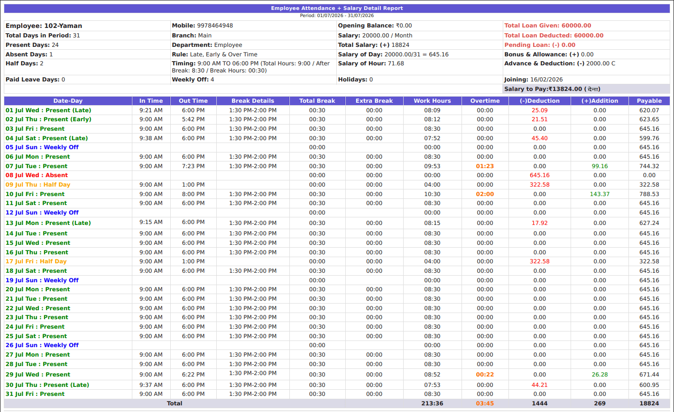Click deduction value 25.09
The width and height of the screenshot is (674, 412).
coord(539,110)
